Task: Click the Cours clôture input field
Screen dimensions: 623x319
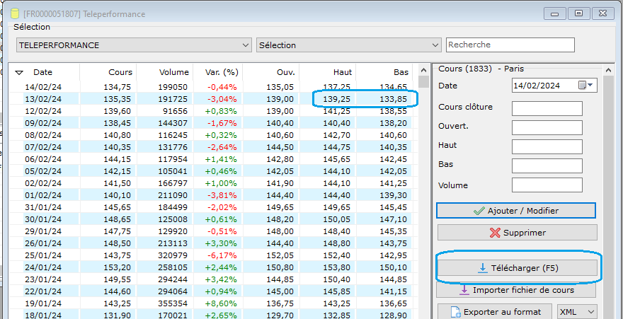Action: (x=547, y=108)
